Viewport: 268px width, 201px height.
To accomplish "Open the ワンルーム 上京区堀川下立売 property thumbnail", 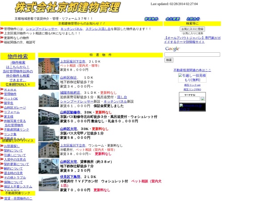I will click(x=49, y=150).
